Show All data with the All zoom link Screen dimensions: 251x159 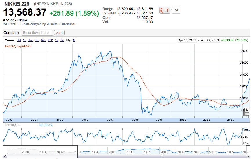[74, 40]
